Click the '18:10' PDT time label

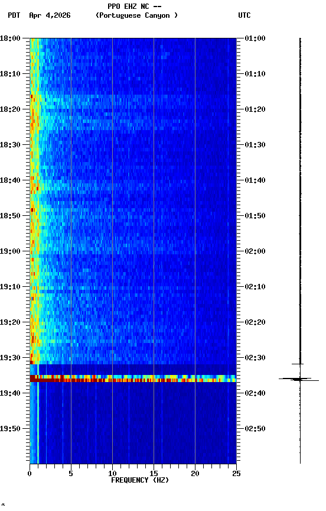click(x=10, y=74)
